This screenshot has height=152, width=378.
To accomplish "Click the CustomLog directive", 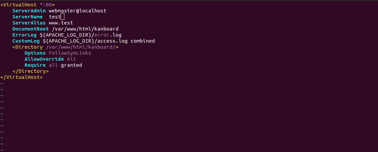I will [26, 41].
